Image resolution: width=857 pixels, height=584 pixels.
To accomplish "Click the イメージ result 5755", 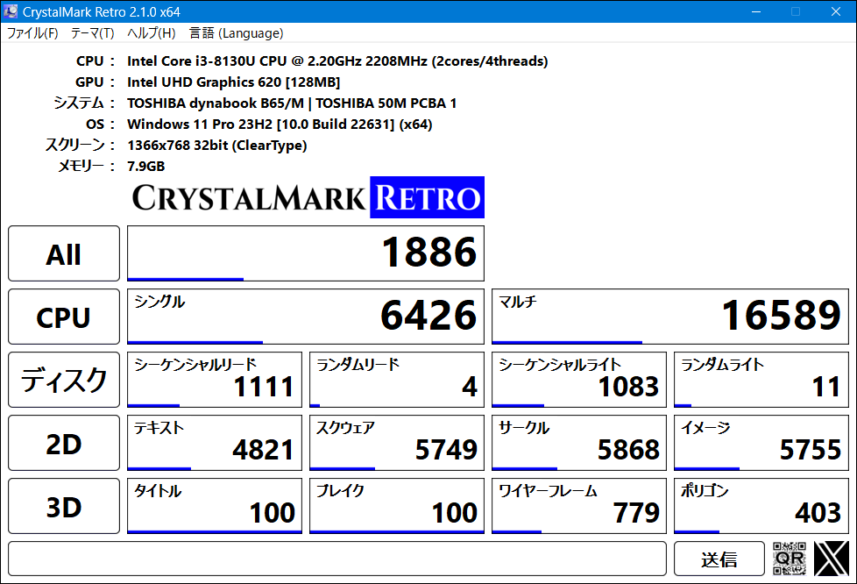I will pyautogui.click(x=761, y=443).
